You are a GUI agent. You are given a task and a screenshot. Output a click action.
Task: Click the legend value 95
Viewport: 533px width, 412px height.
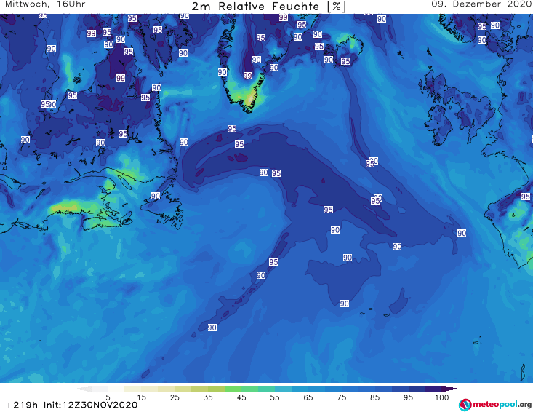coord(408,397)
